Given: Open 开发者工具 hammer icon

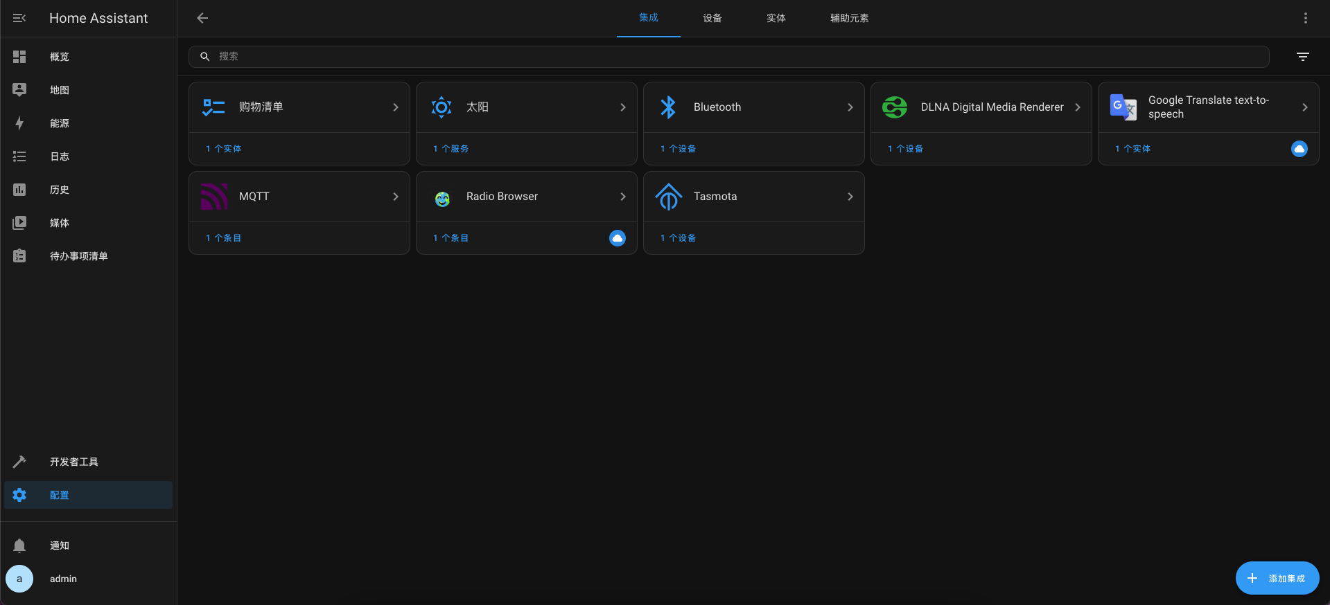Looking at the screenshot, I should [19, 462].
